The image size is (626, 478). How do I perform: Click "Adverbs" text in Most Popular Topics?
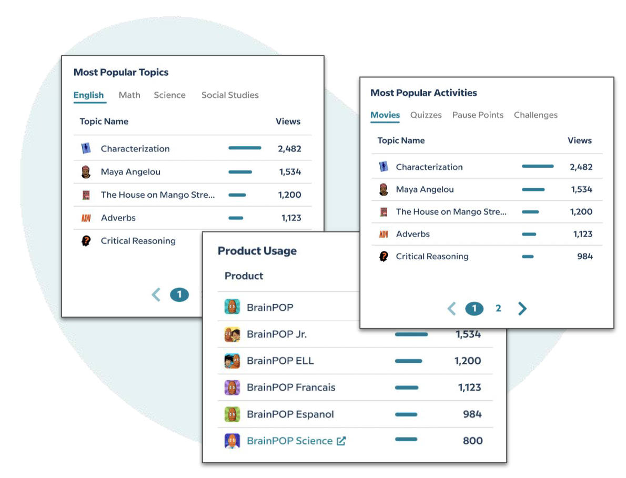tap(118, 218)
